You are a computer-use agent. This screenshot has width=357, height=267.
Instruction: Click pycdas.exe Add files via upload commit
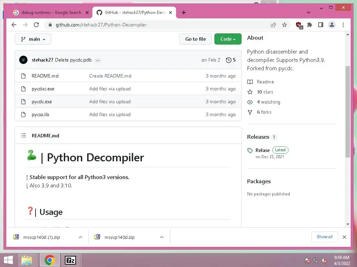110,89
